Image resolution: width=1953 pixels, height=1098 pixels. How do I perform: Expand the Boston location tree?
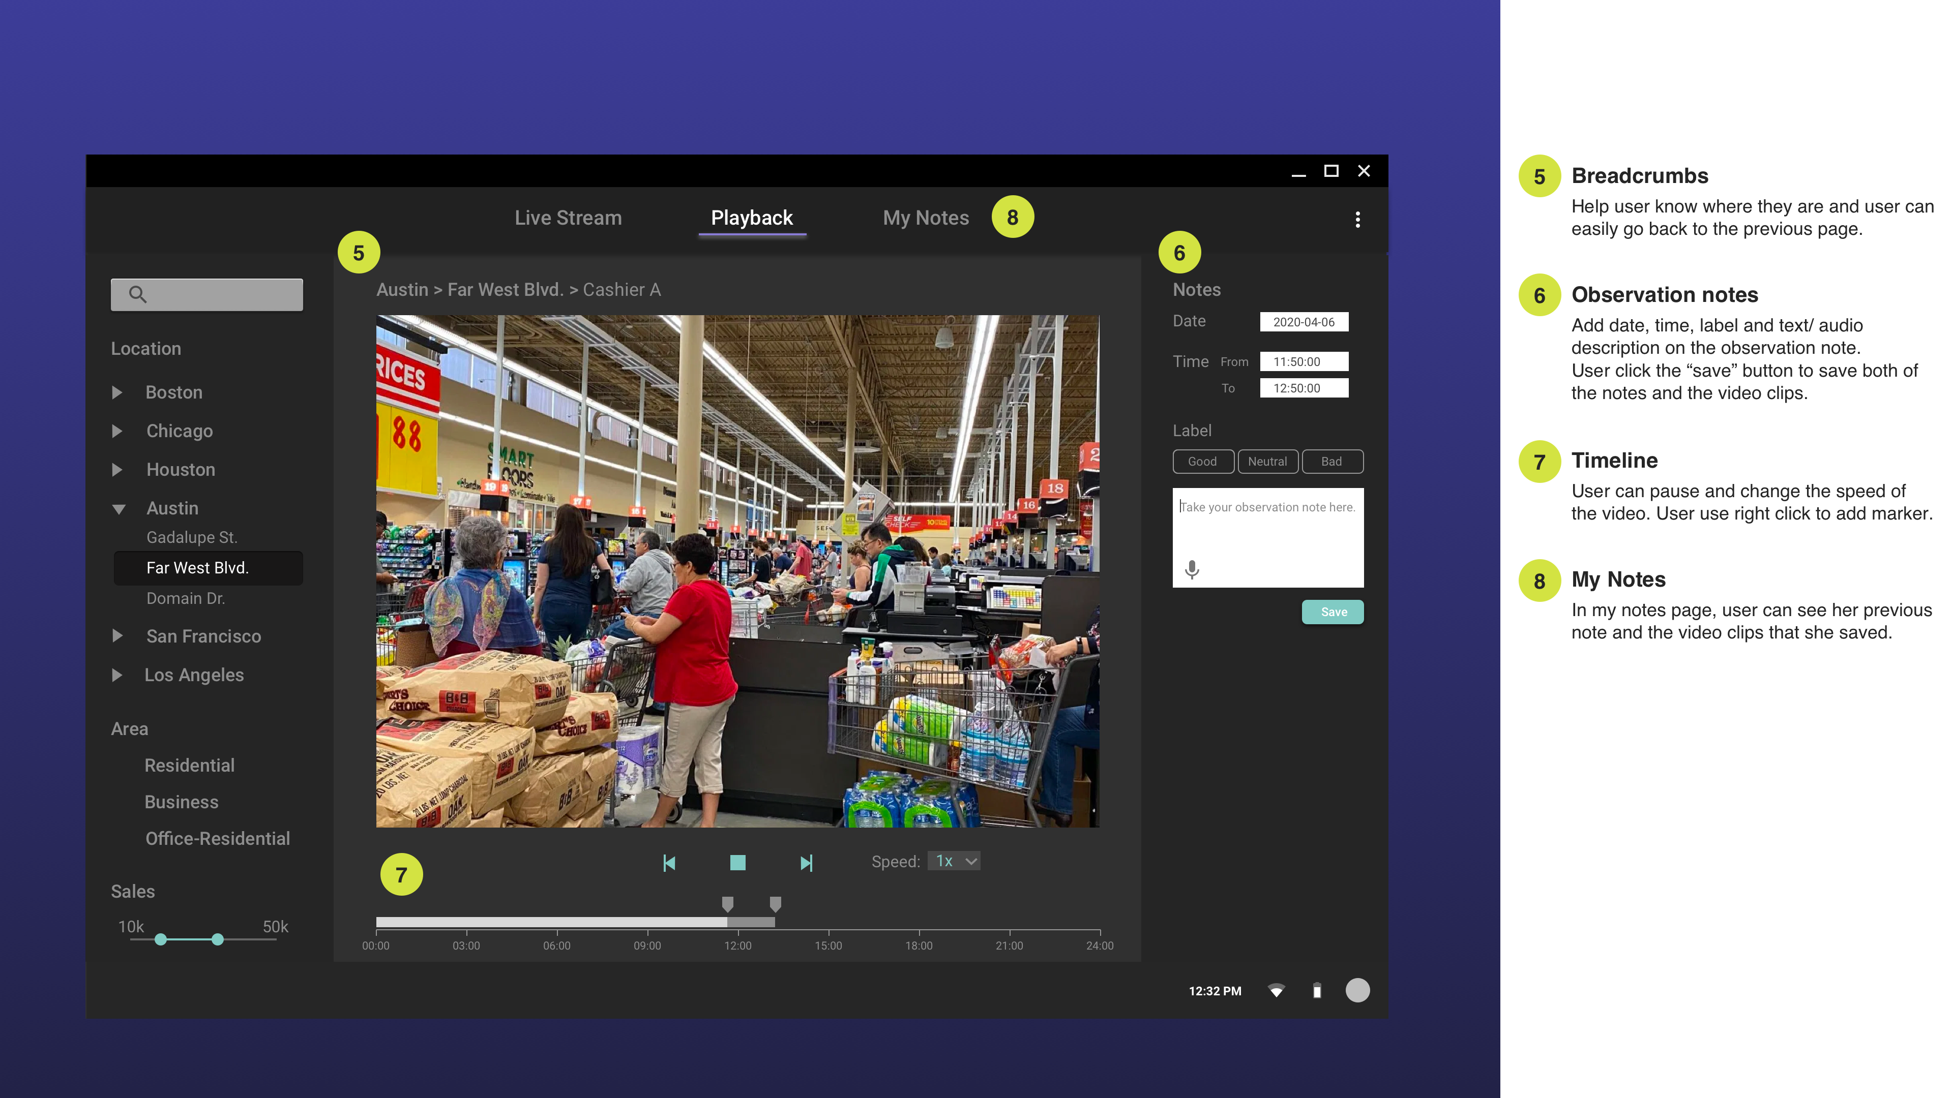click(x=117, y=392)
